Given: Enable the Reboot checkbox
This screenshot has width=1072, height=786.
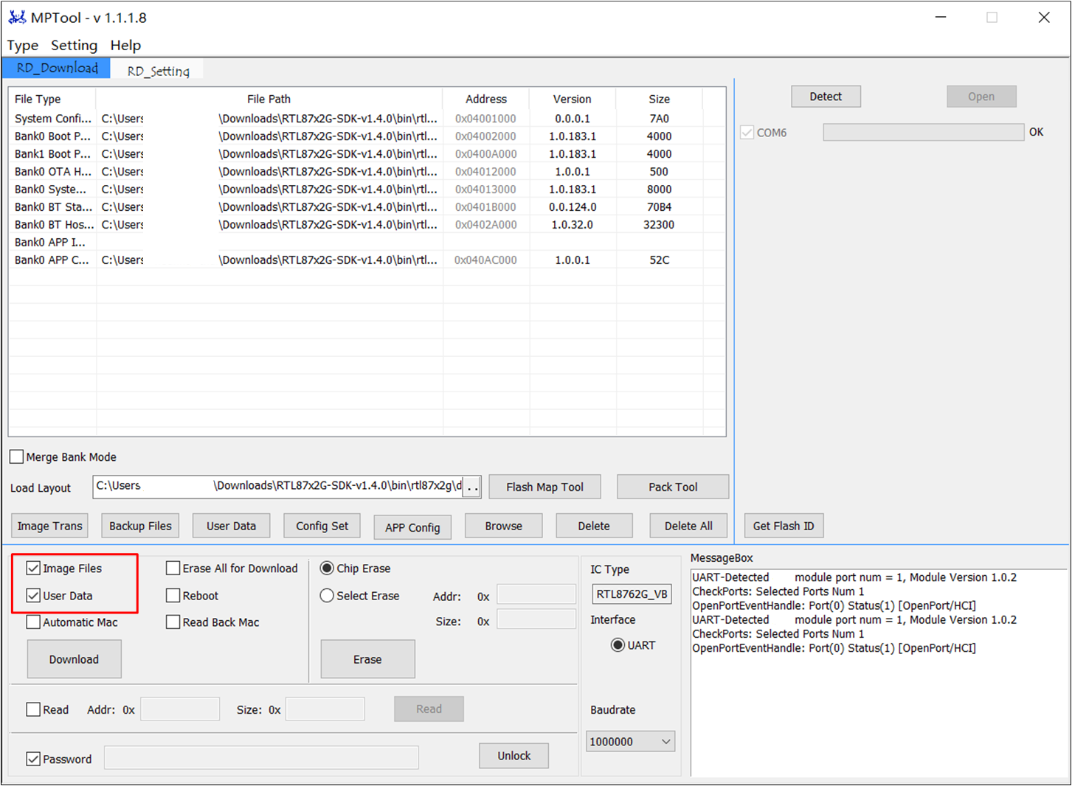Looking at the screenshot, I should 173,596.
